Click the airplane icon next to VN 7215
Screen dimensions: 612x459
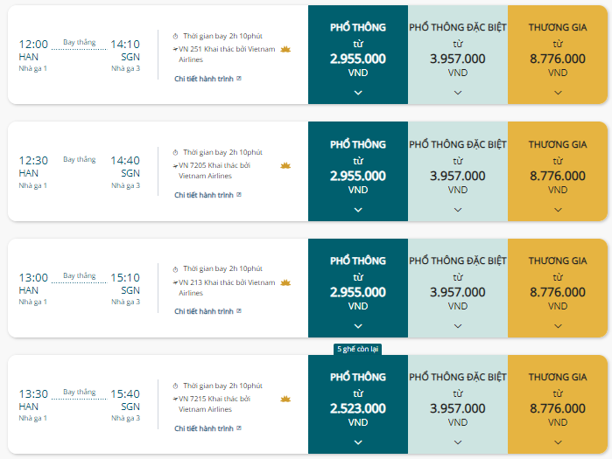click(x=176, y=400)
